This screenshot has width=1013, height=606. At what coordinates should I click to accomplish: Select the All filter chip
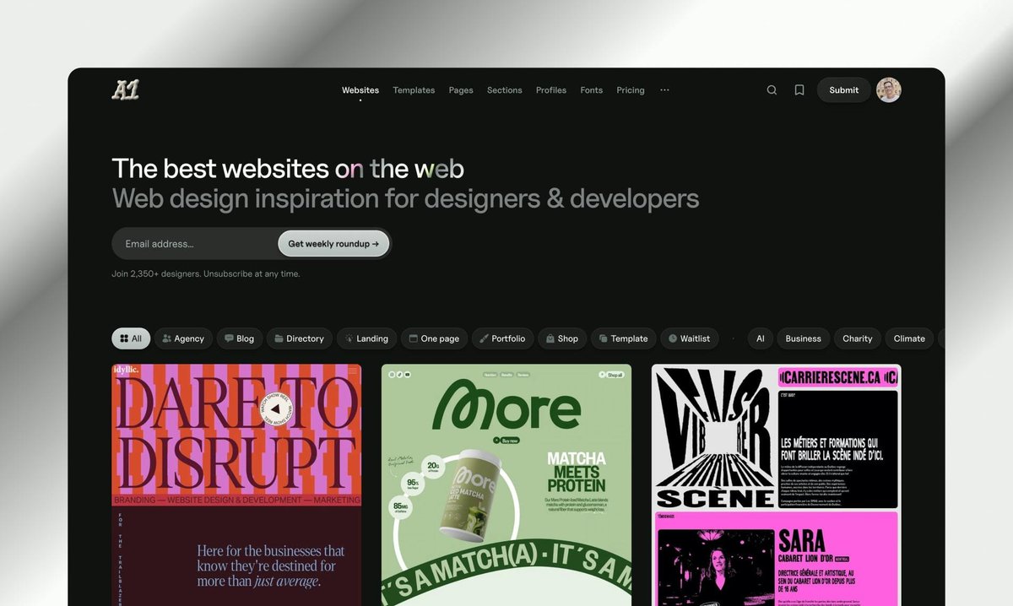click(131, 338)
